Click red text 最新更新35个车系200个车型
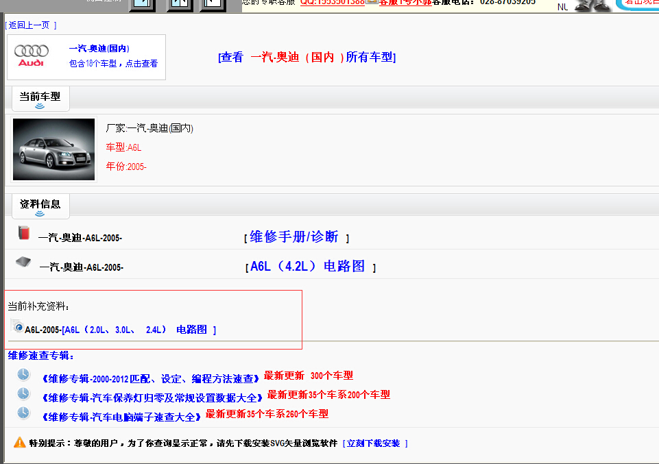This screenshot has width=659, height=464. (x=328, y=395)
